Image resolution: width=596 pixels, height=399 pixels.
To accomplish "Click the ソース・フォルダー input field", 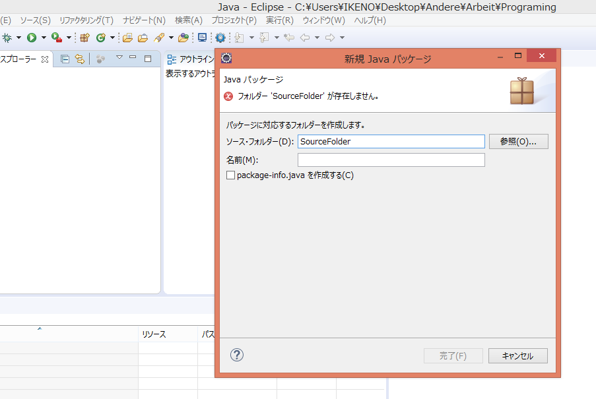I will point(391,142).
